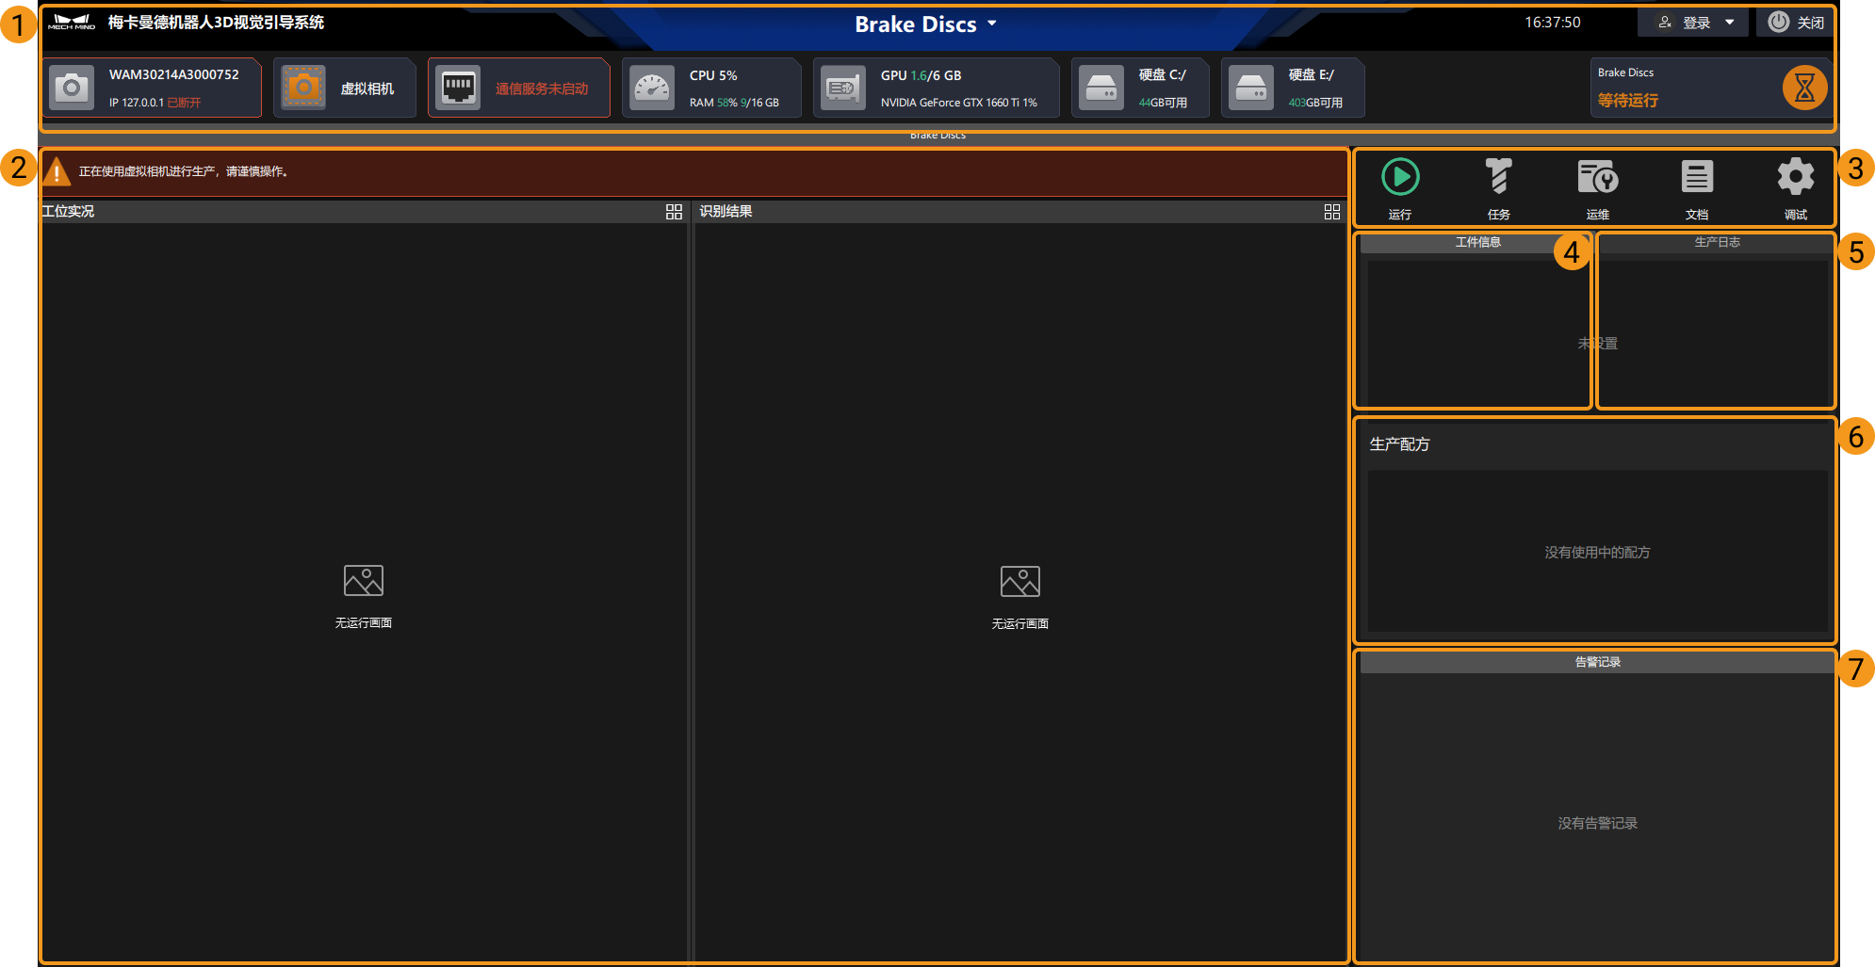Viewport: 1875px width, 967px height.
Task: Select the 工件信息 panel header
Action: coord(1477,243)
